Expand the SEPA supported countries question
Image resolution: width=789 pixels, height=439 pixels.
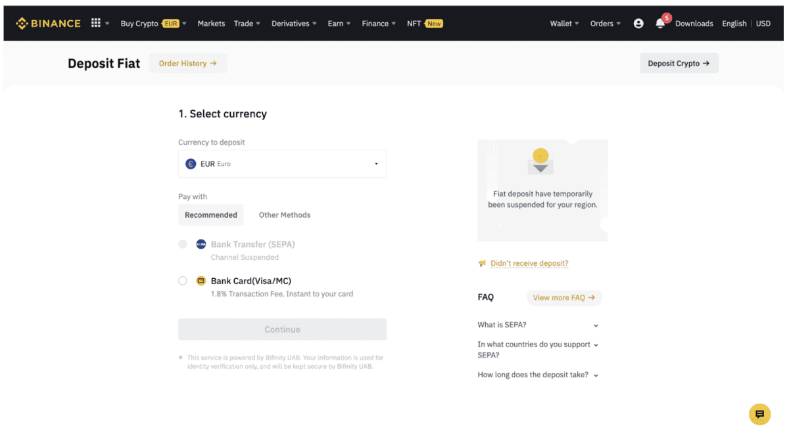point(538,350)
